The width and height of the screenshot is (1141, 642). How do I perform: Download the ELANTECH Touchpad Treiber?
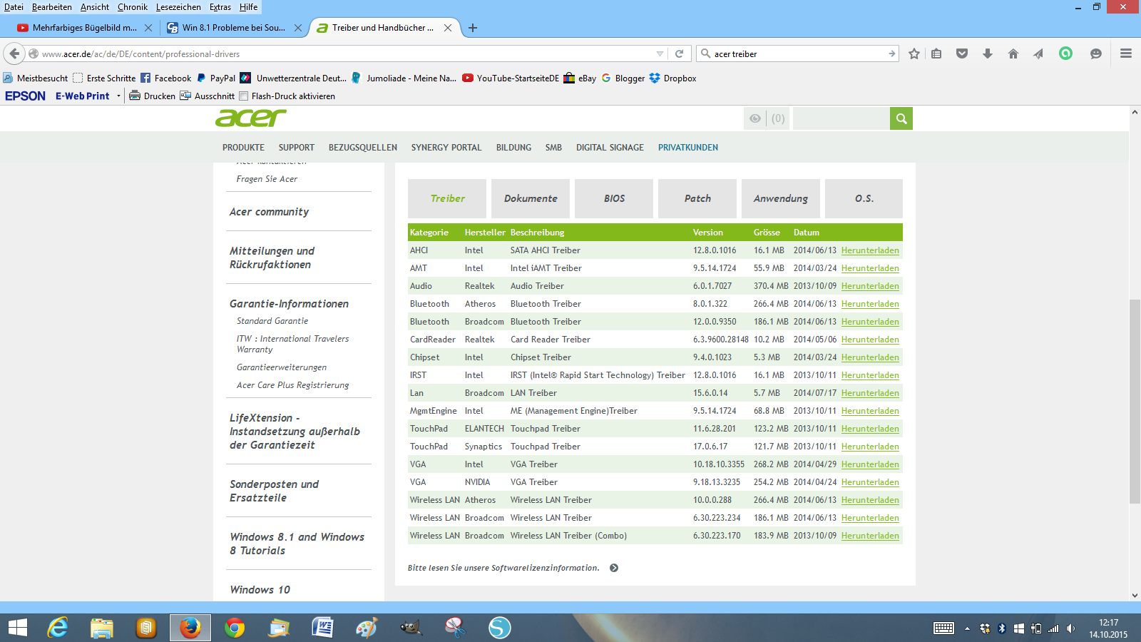870,429
